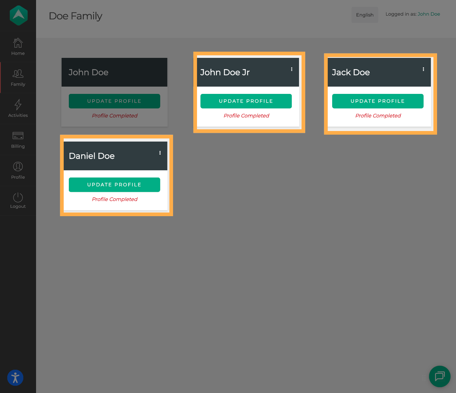Select the Family icon in the sidebar
The width and height of the screenshot is (456, 393).
click(x=18, y=77)
